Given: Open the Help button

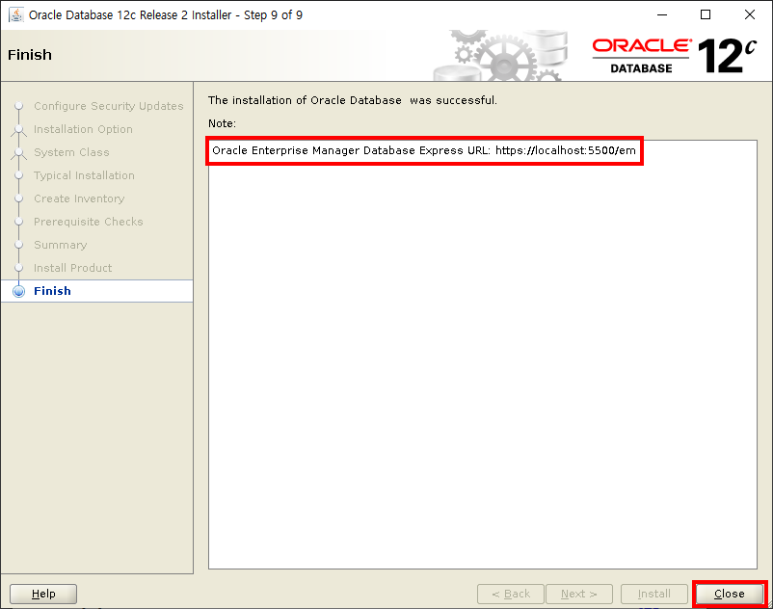Looking at the screenshot, I should pos(43,594).
